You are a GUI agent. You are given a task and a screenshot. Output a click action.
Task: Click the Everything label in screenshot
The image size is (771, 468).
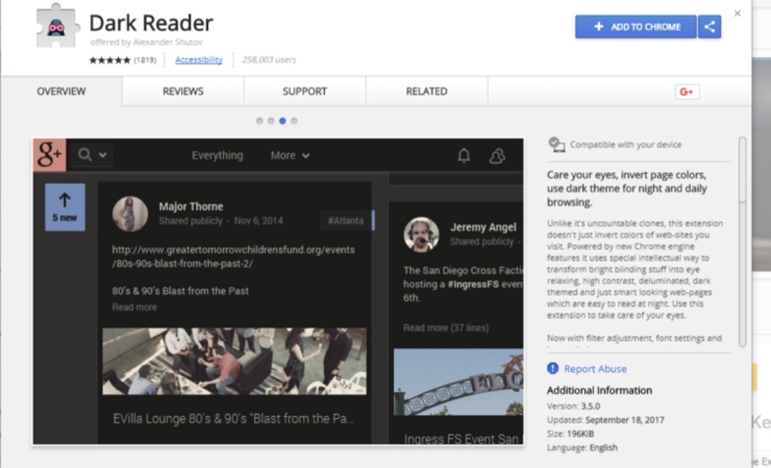point(217,155)
